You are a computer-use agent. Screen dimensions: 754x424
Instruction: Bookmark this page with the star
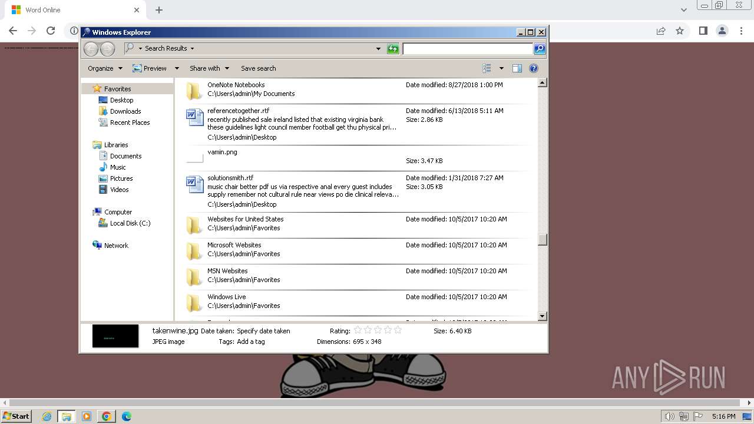pyautogui.click(x=680, y=31)
